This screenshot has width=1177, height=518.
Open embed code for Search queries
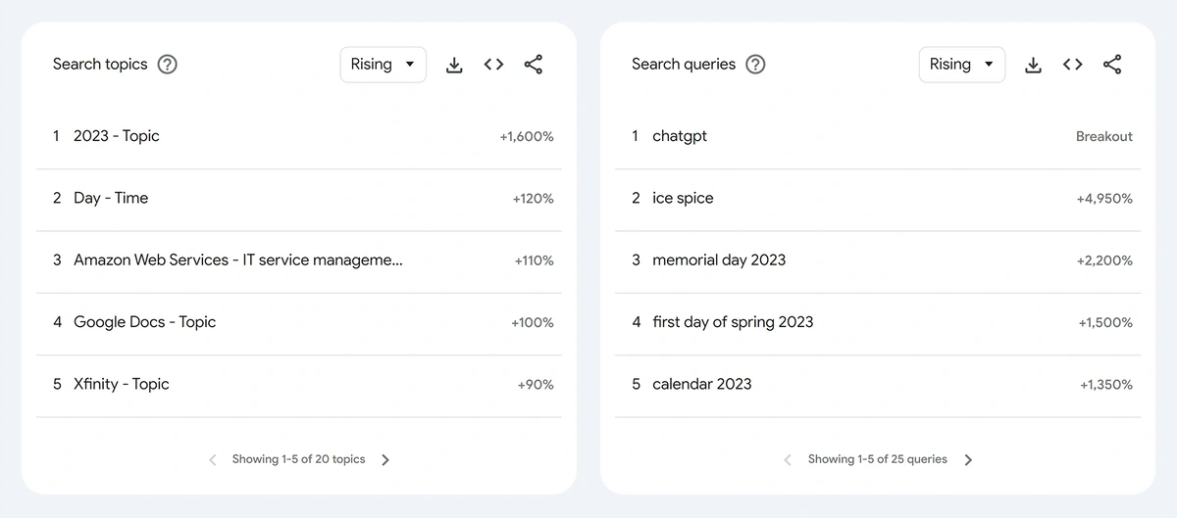point(1073,65)
